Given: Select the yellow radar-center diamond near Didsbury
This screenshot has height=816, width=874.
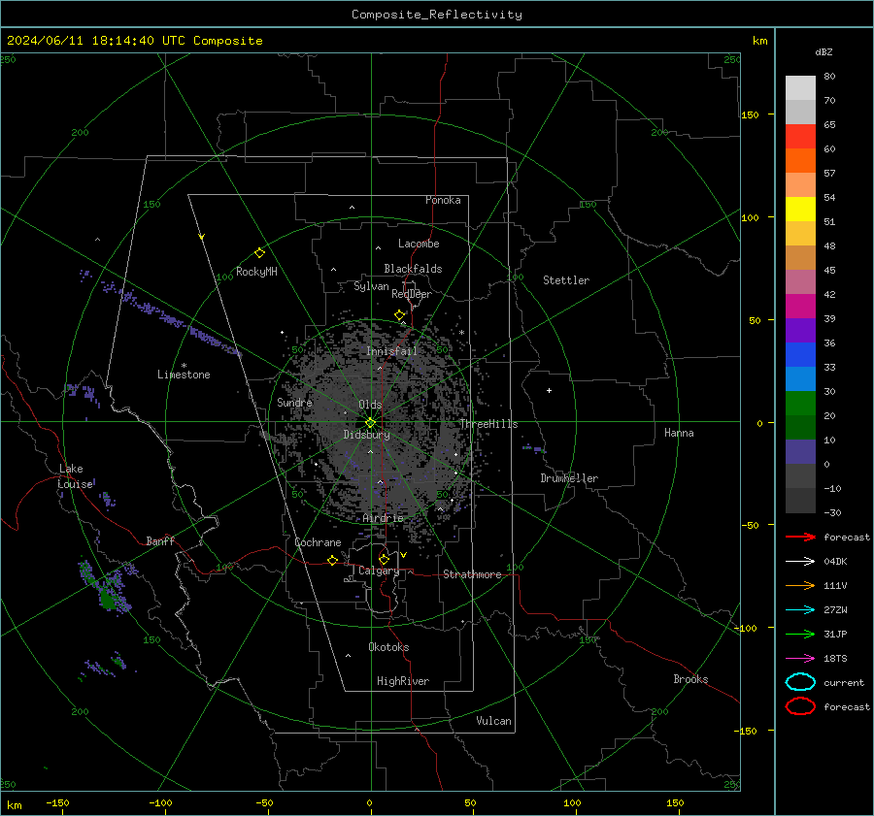Looking at the screenshot, I should (370, 423).
